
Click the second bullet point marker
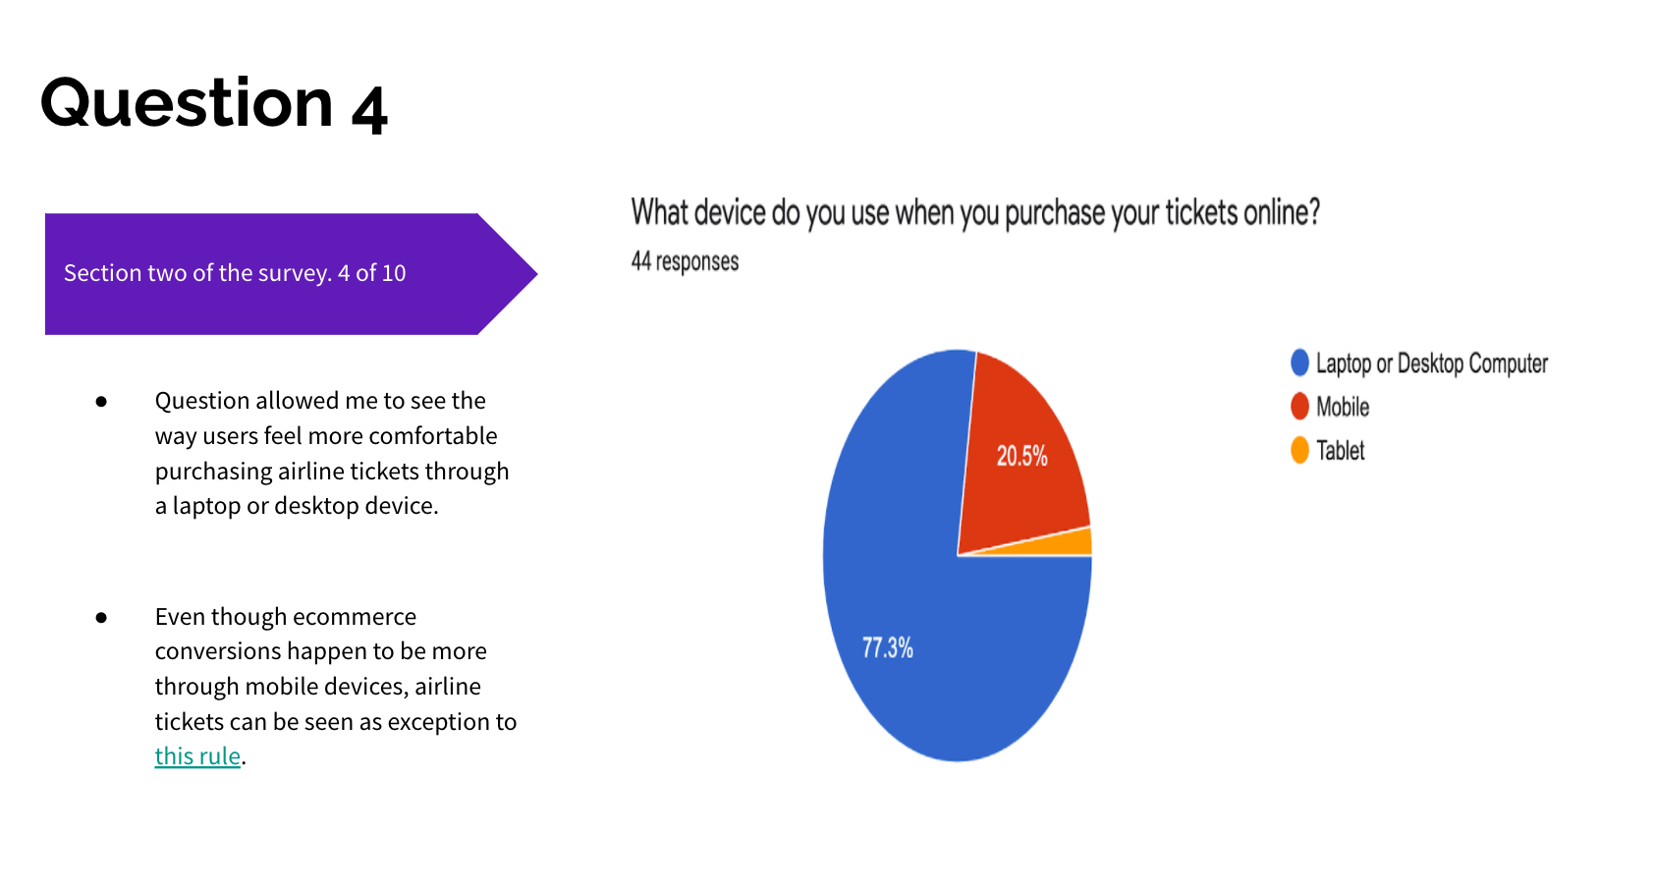pyautogui.click(x=101, y=617)
